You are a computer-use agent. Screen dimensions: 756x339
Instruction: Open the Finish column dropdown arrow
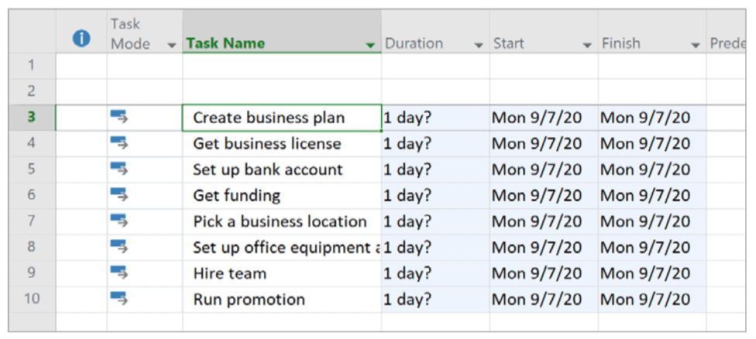(x=696, y=45)
